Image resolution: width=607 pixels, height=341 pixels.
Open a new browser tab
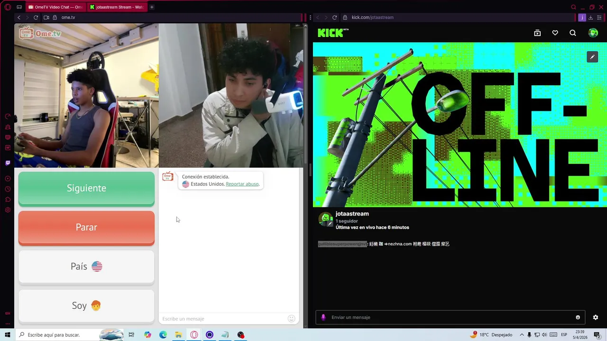coord(152,7)
